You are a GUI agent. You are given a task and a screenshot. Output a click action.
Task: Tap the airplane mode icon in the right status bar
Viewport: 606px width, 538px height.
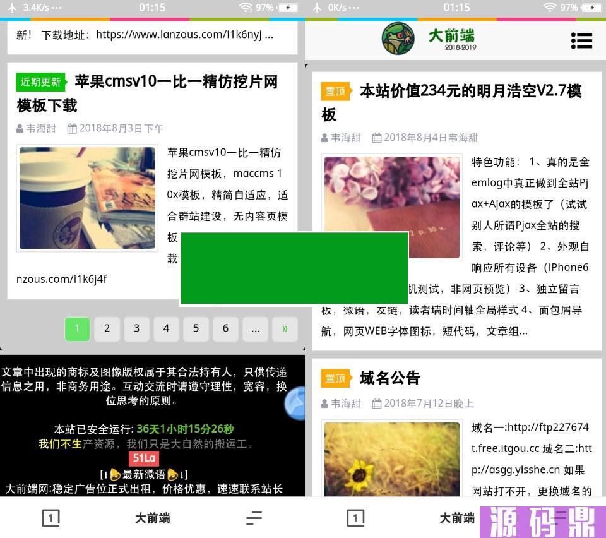(318, 8)
